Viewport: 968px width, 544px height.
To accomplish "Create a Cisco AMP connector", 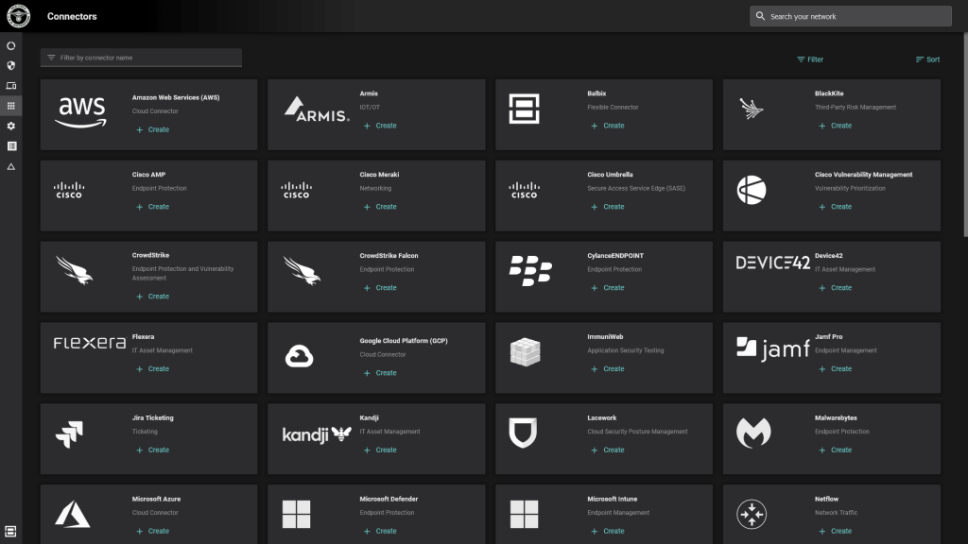I will tap(152, 207).
